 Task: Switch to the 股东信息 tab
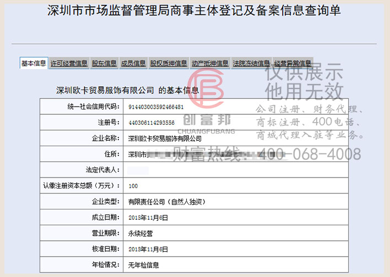104,64
